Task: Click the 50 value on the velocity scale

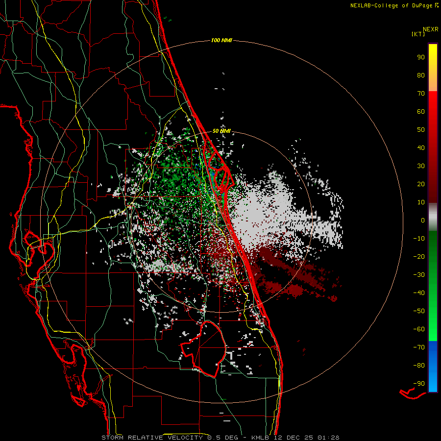Action: pyautogui.click(x=421, y=130)
